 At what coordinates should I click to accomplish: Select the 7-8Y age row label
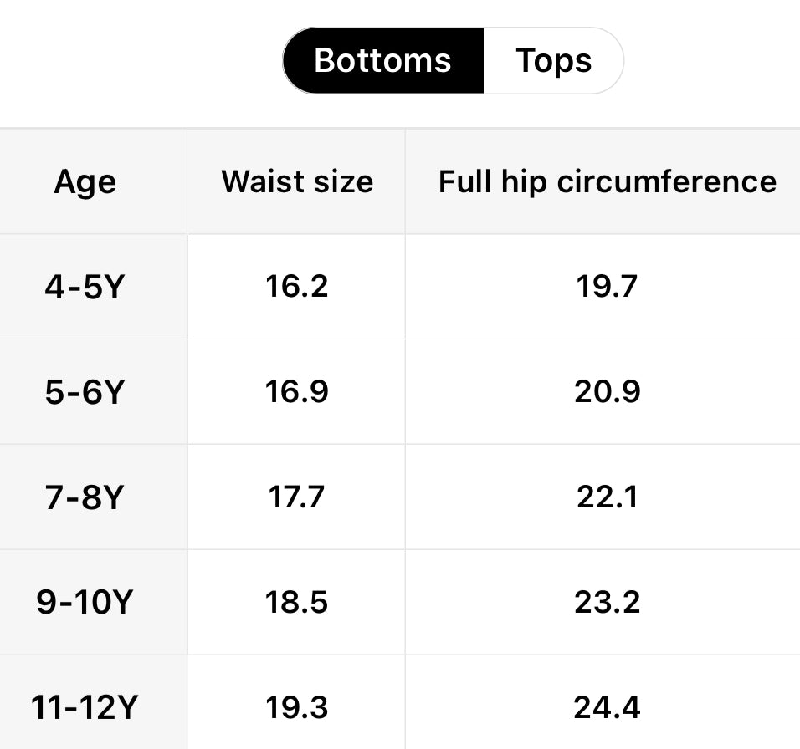85,497
